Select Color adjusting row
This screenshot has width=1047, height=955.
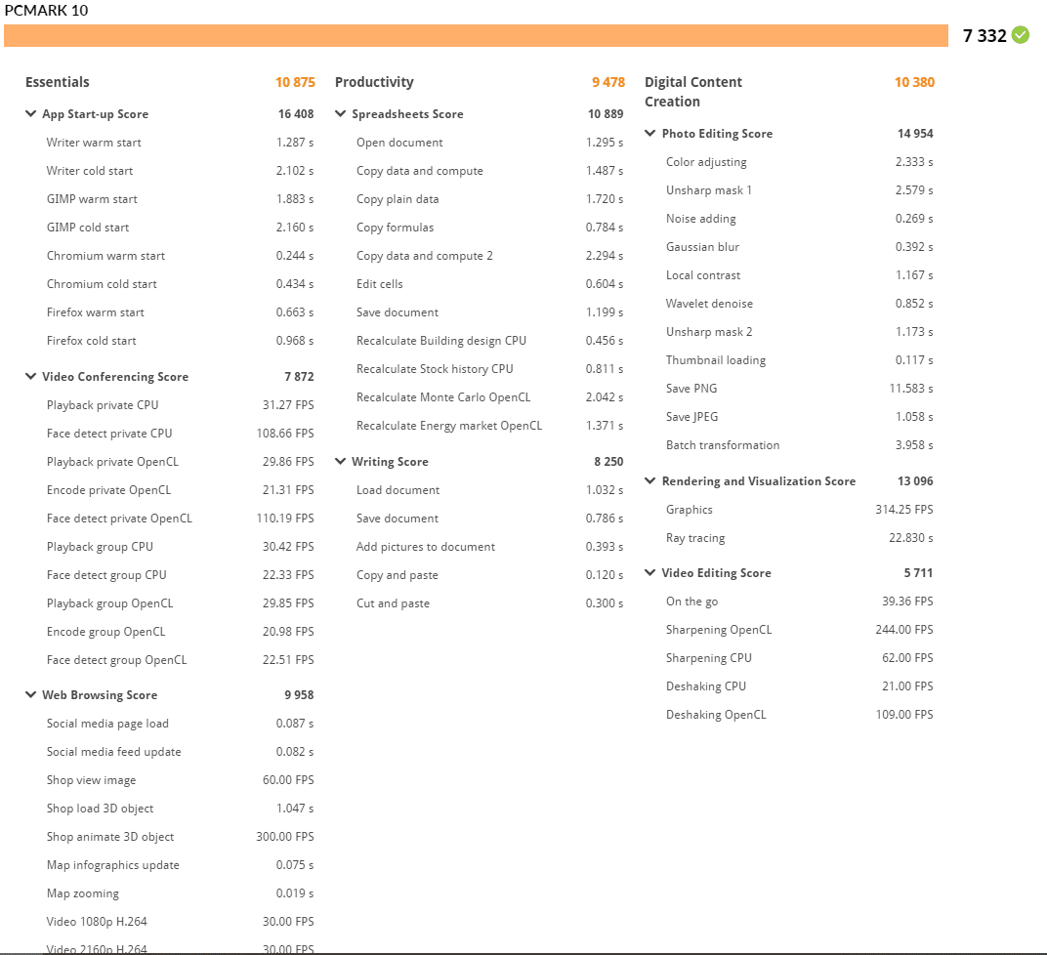tap(800, 161)
